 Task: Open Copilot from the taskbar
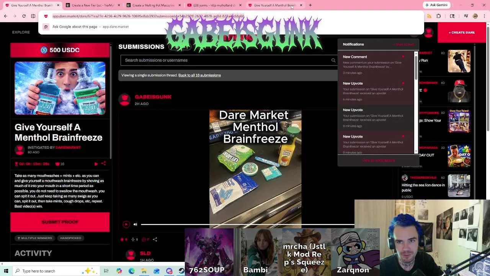point(119,271)
